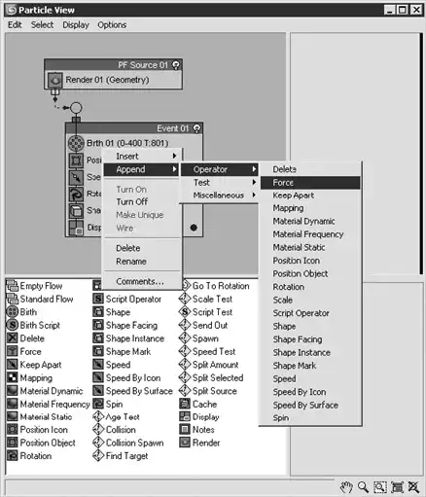Select Delete operator icon in depot
This screenshot has height=497, width=426.
[13, 338]
